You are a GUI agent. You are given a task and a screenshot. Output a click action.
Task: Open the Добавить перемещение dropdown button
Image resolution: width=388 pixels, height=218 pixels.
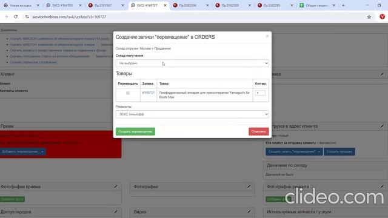[x=22, y=151]
